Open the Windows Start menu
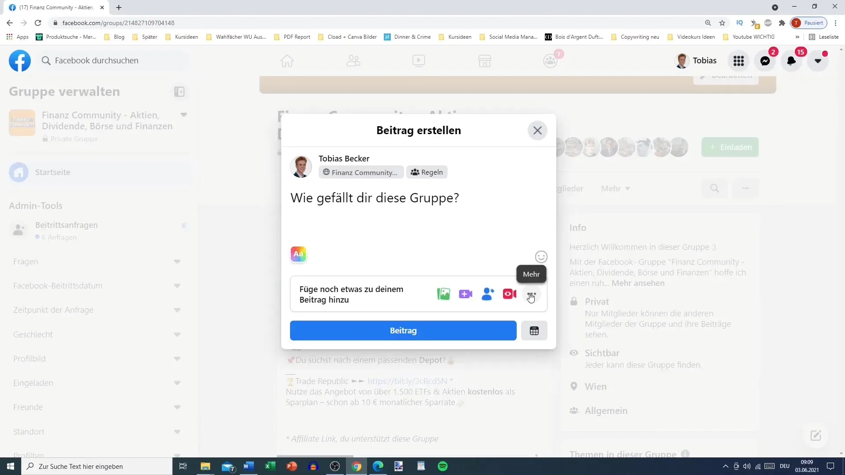845x475 pixels. (11, 466)
